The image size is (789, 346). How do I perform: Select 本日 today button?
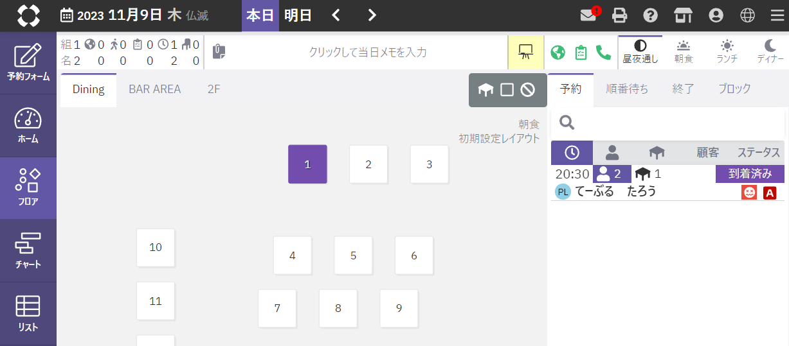(x=260, y=15)
